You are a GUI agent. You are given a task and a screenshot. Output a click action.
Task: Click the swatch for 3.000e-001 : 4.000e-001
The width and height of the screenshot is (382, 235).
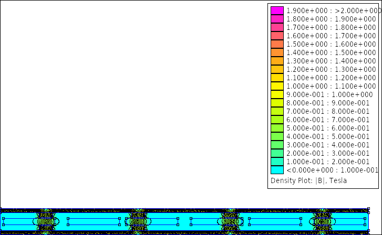click(x=277, y=145)
